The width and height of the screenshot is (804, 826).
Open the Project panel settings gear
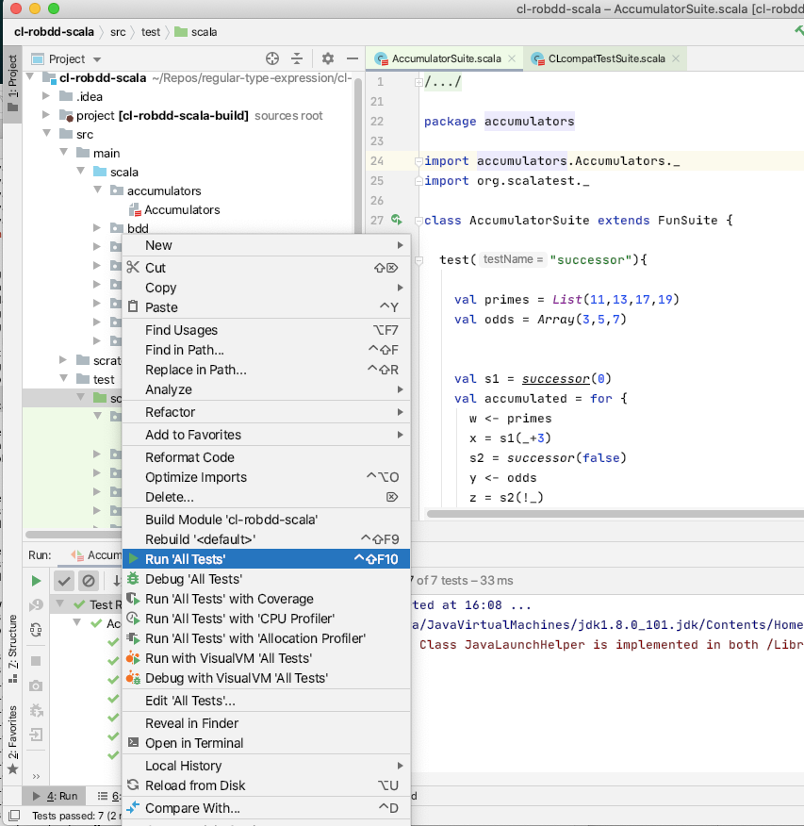326,58
